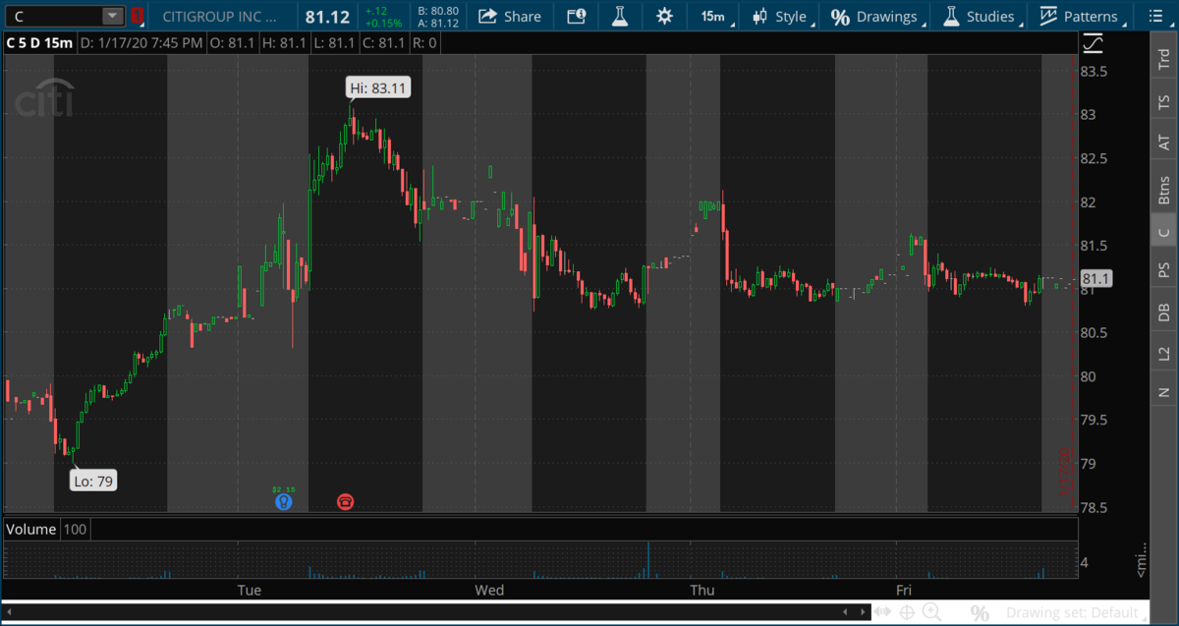Open the symbol dropdown arrow
1179x626 pixels.
[113, 16]
